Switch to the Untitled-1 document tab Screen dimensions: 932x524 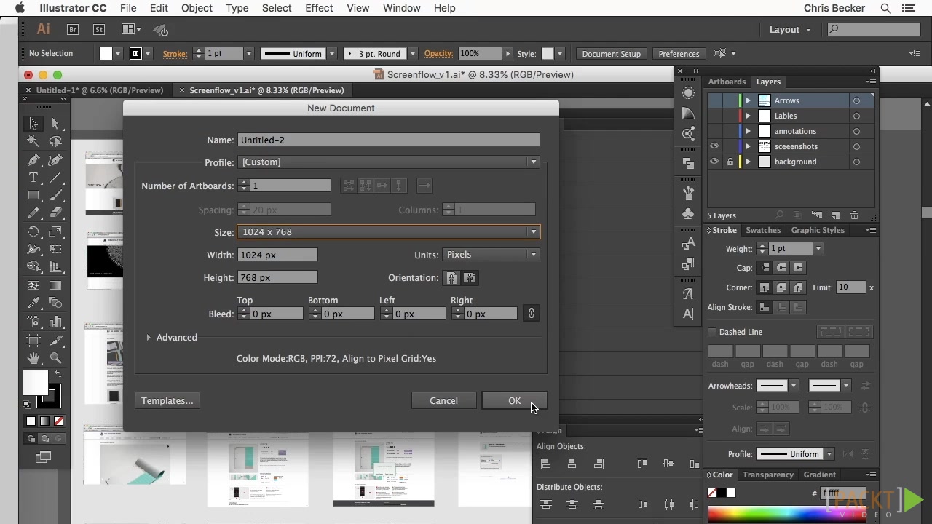coord(100,90)
